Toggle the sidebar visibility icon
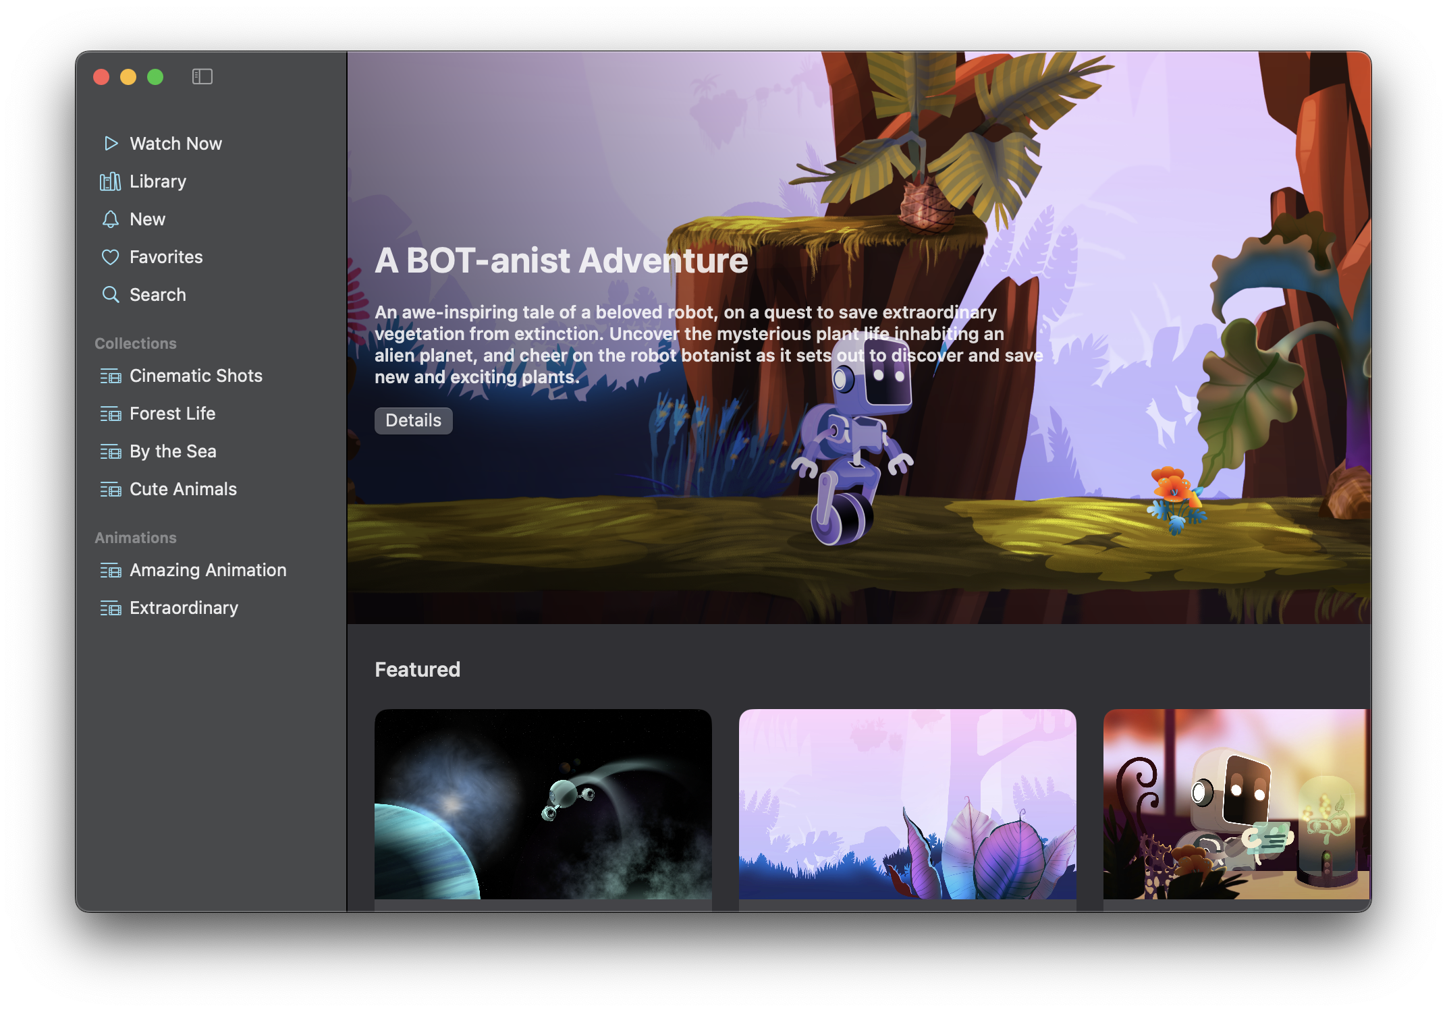The height and width of the screenshot is (1012, 1447). click(202, 77)
